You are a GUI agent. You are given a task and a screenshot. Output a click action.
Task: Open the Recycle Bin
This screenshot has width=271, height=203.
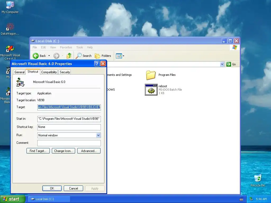258,180
